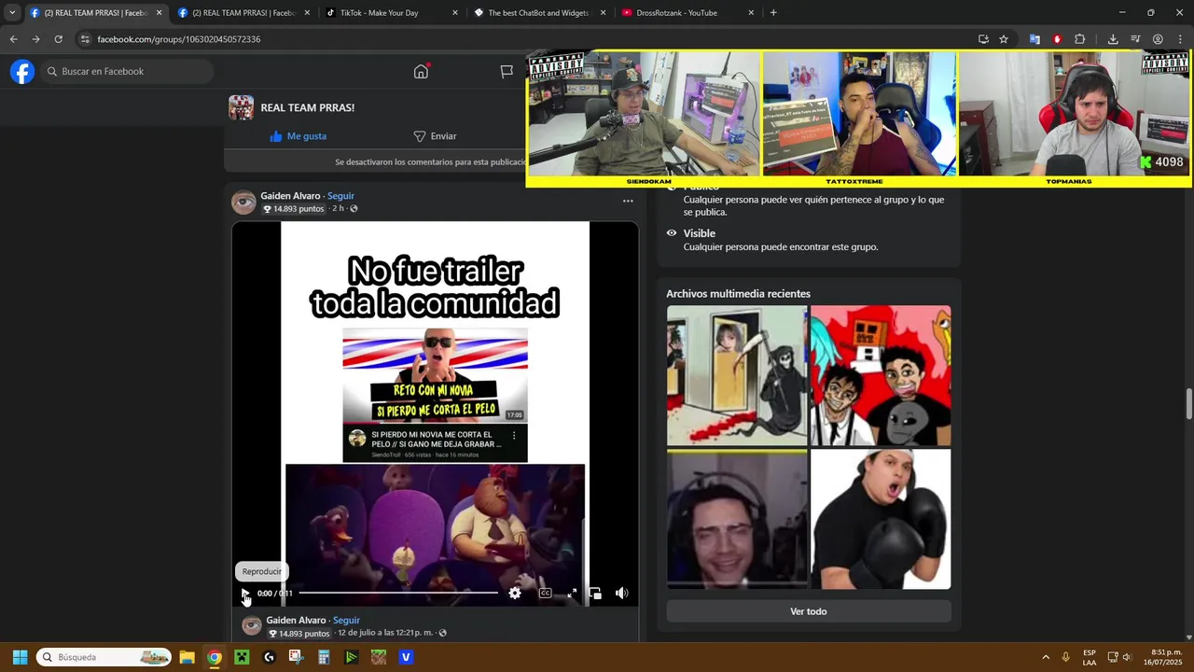The height and width of the screenshot is (672, 1194).
Task: Open Gaiden Alvaro's profile picture in the top post
Action: click(243, 203)
